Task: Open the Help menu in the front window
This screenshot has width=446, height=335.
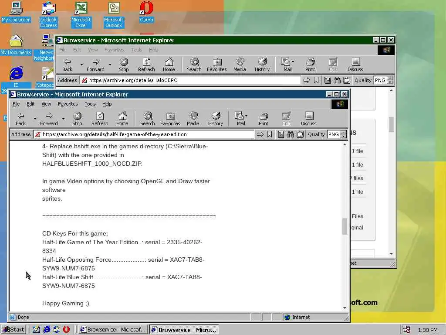Action: coord(107,104)
